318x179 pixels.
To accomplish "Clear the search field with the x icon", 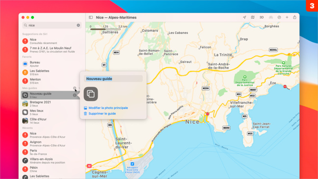I will tap(79, 25).
